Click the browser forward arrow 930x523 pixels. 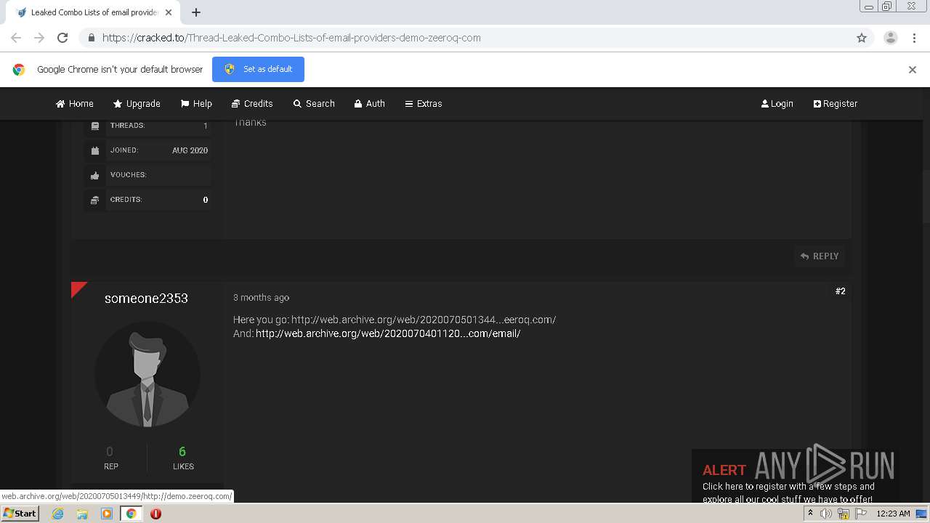tap(39, 38)
